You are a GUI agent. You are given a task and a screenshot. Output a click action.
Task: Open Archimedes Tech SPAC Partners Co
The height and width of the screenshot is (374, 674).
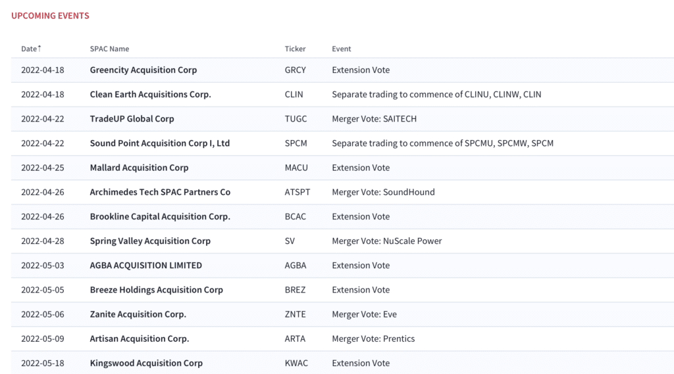160,193
